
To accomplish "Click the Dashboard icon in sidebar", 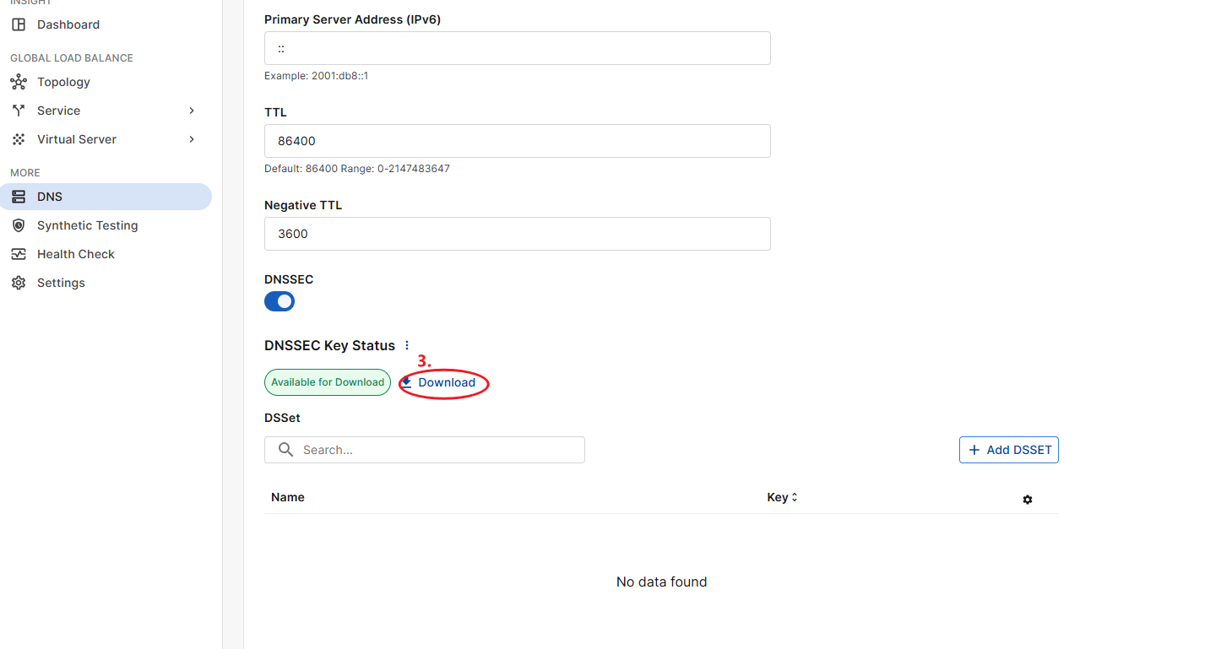I will pyautogui.click(x=19, y=24).
